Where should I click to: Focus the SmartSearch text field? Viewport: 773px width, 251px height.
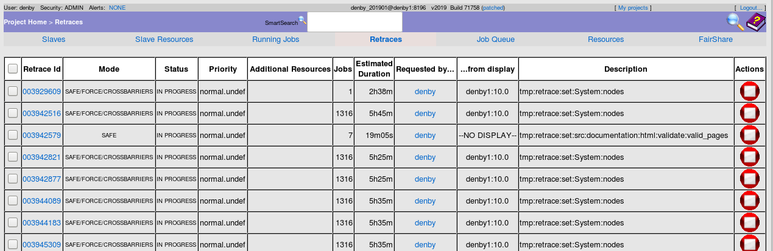point(355,22)
